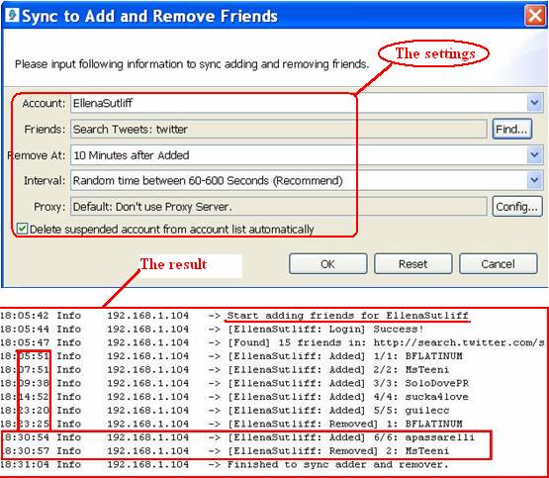Open the Remove At dropdown arrow

[x=534, y=154]
